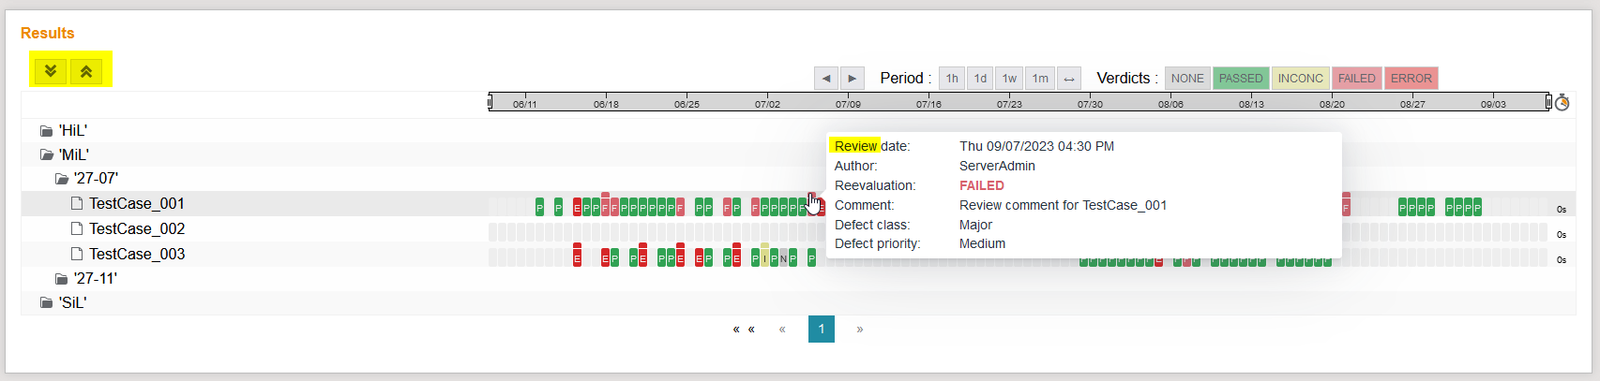1600x381 pixels.
Task: Expand the '27-11' folder
Action: coord(61,279)
